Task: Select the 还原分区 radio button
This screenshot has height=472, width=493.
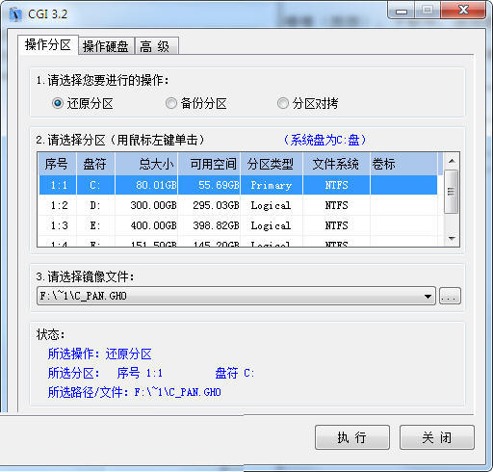Action: 58,103
